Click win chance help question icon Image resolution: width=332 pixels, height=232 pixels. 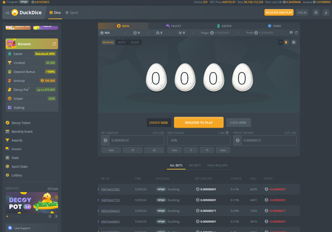(227, 133)
